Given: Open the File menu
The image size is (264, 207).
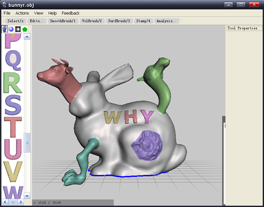Looking at the screenshot, I should 7,13.
